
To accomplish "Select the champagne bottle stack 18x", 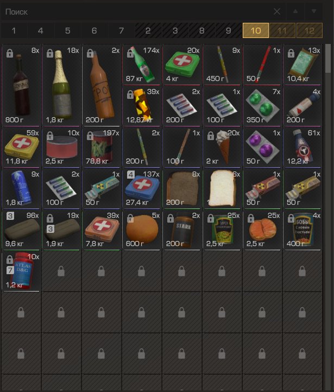I will click(x=62, y=85).
